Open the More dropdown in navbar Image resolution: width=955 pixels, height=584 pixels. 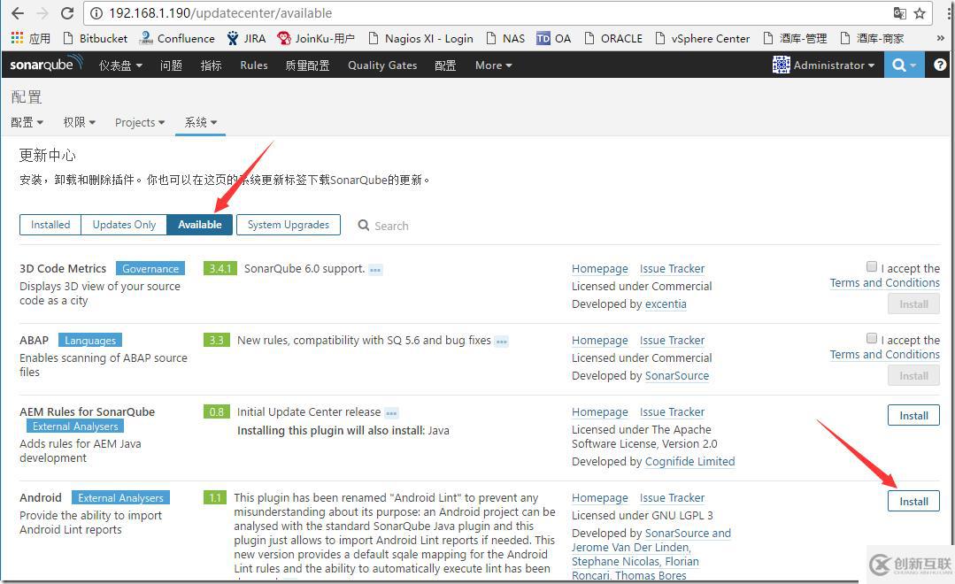click(493, 65)
